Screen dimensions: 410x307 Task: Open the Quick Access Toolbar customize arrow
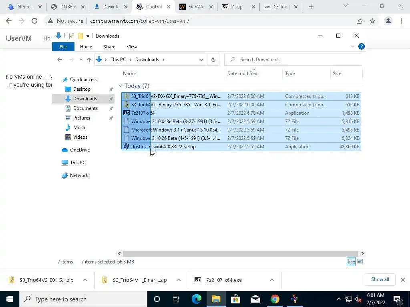pyautogui.click(x=88, y=36)
